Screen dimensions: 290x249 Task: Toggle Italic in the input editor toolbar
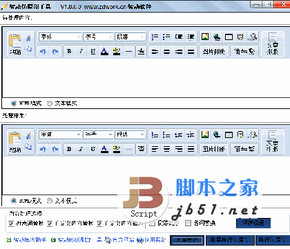click(x=81, y=51)
